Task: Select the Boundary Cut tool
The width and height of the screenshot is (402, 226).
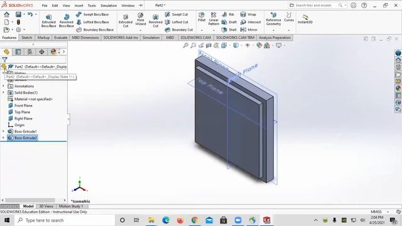Action: tap(179, 30)
